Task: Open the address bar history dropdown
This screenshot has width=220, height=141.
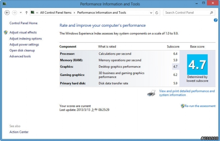Action: tap(151, 13)
